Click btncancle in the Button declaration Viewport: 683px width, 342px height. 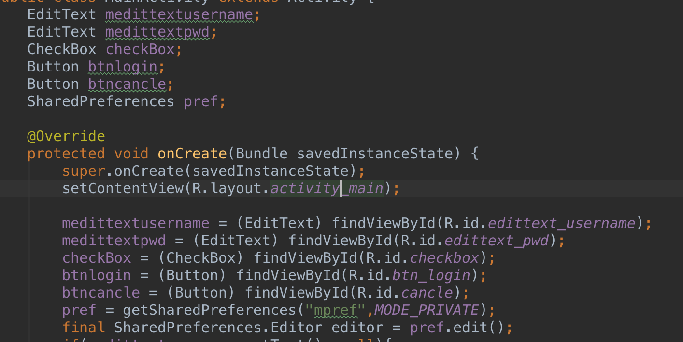click(127, 84)
